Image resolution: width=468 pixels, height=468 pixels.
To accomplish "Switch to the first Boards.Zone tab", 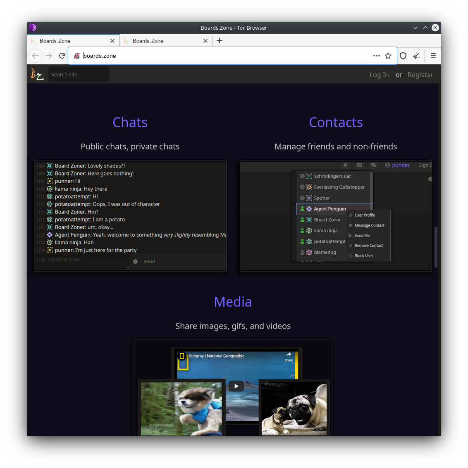I will point(73,41).
